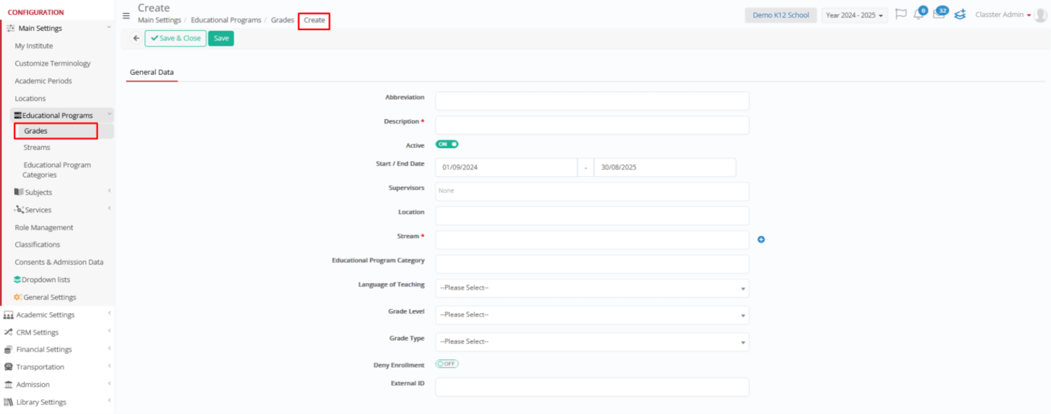This screenshot has width=1051, height=414.
Task: Click the Description input field
Action: pyautogui.click(x=592, y=125)
